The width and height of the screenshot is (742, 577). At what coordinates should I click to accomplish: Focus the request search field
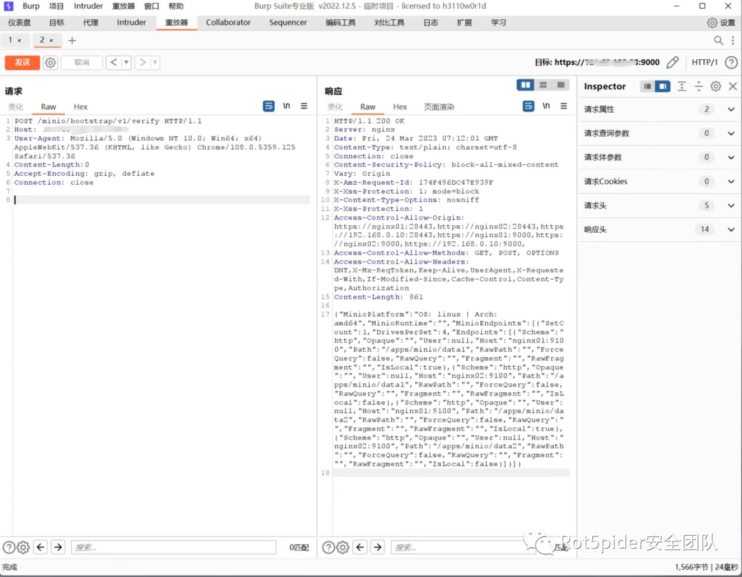[173, 547]
